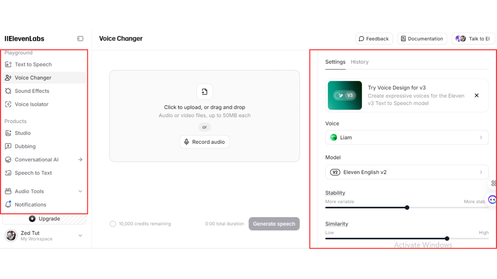Open Voice Isolator tool

click(31, 104)
